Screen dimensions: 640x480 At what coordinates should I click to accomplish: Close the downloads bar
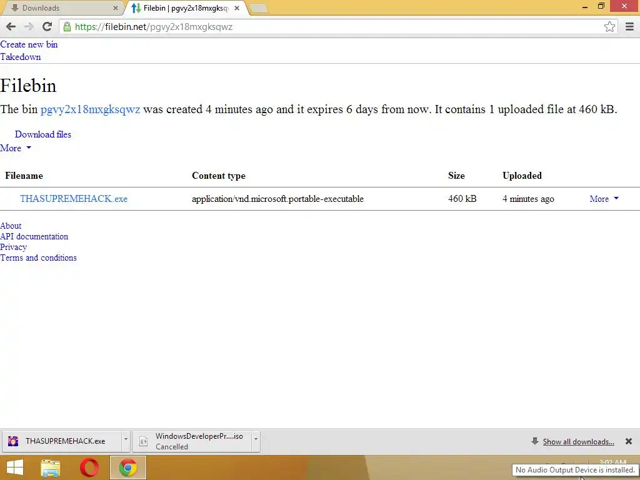pos(629,441)
